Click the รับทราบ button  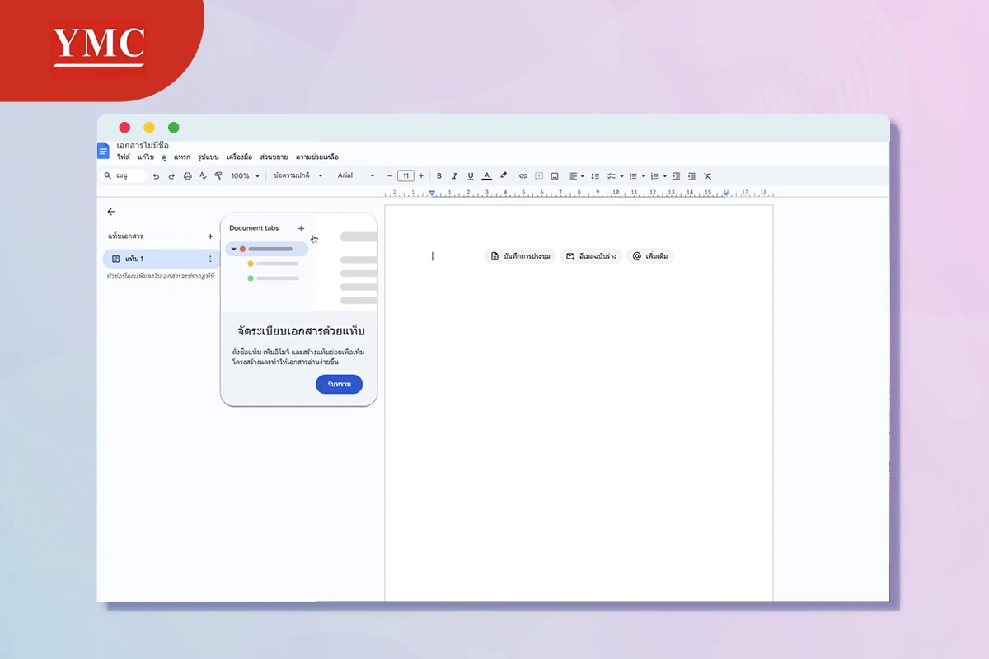pyautogui.click(x=339, y=384)
